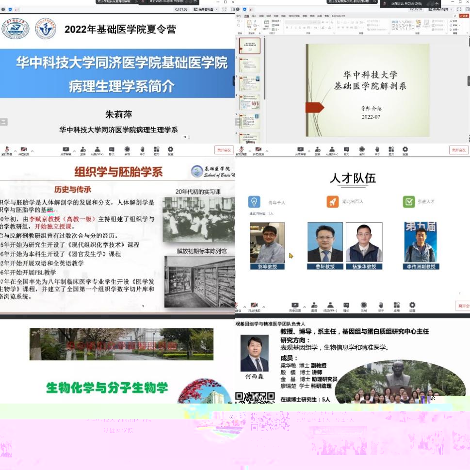Image resolution: width=470 pixels, height=470 pixels.
Task: Invite participants in 人才队伍 meeting window
Action: (314, 307)
